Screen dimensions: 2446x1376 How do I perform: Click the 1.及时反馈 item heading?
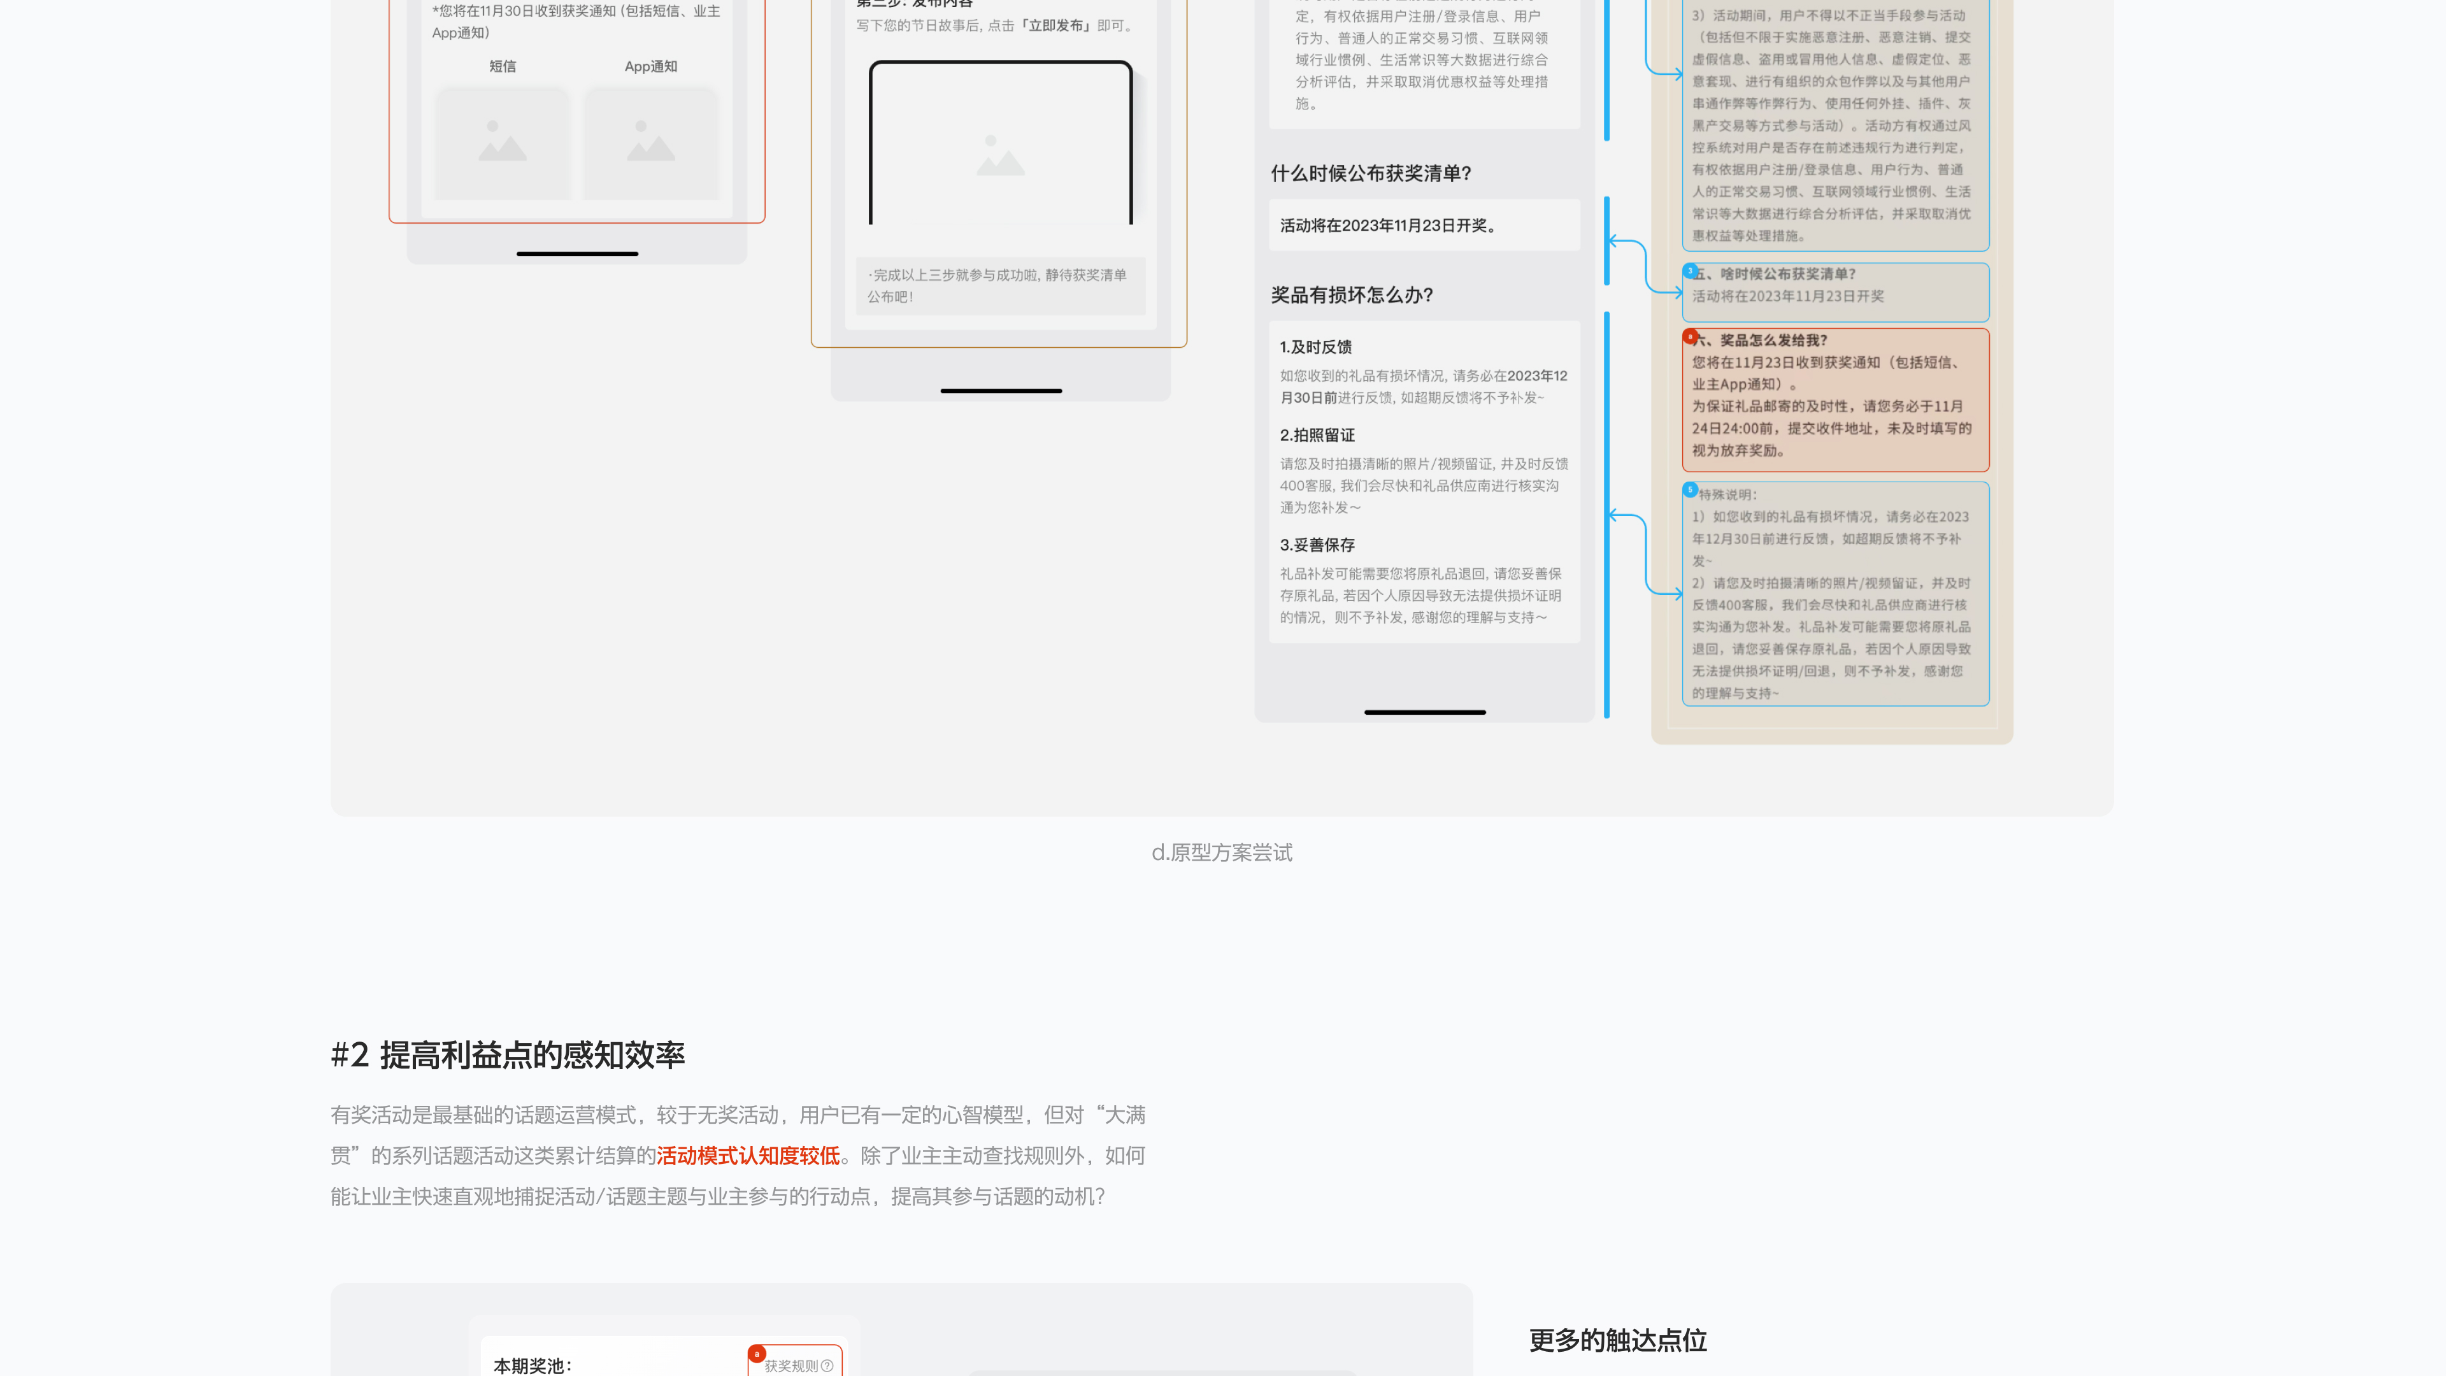click(1315, 347)
